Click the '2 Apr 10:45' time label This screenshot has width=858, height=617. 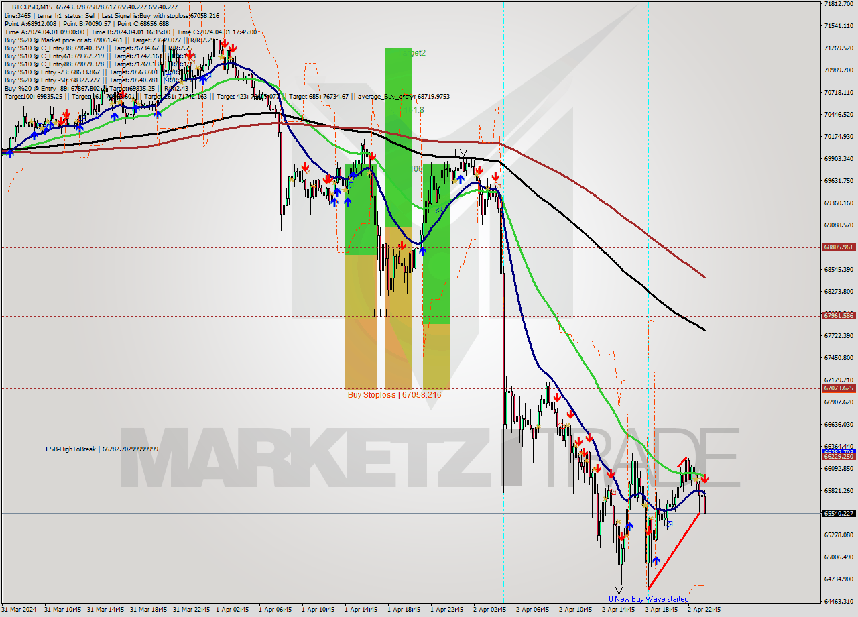coord(576,610)
